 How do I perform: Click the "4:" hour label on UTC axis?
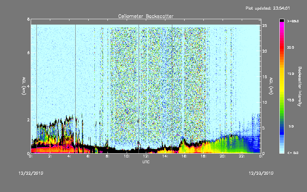(x=69, y=156)
